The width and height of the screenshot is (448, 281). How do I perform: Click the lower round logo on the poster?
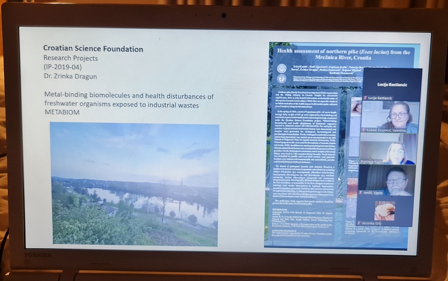point(282,79)
